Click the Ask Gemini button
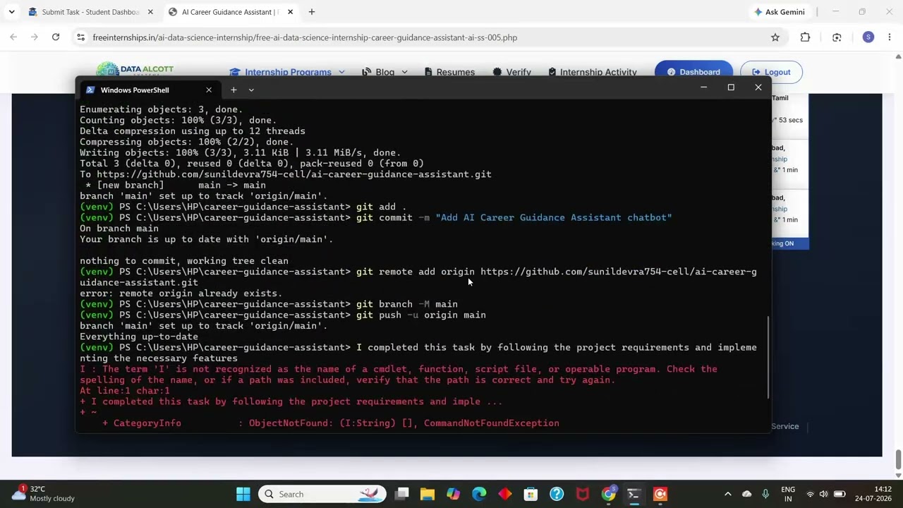 tap(780, 12)
